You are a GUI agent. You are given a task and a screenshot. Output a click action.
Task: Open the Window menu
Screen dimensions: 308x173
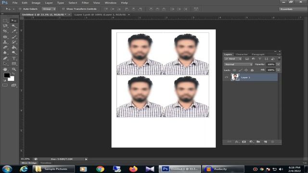[x=110, y=3]
